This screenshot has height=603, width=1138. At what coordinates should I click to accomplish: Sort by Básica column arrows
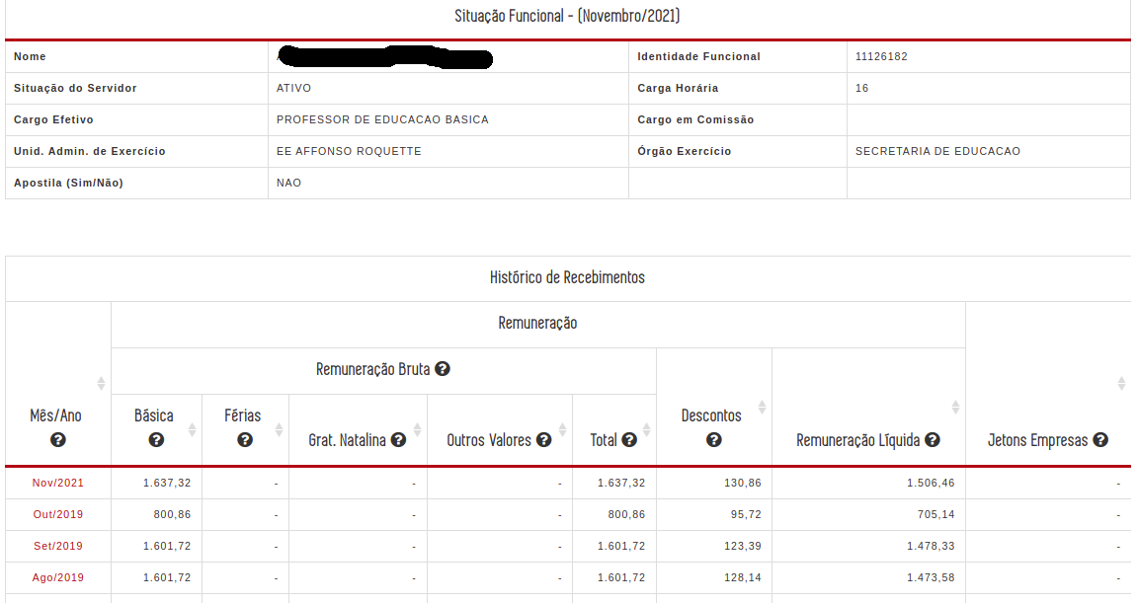tap(193, 429)
